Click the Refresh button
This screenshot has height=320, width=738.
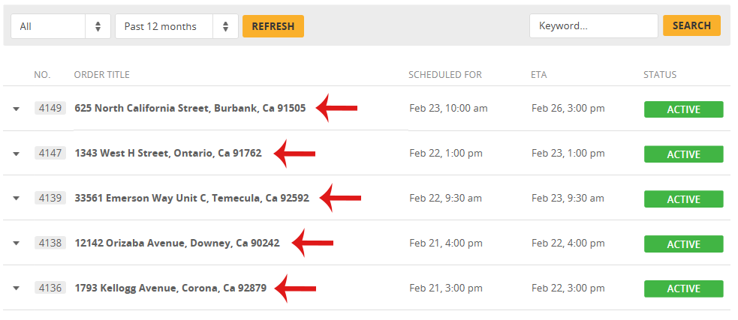pos(273,26)
